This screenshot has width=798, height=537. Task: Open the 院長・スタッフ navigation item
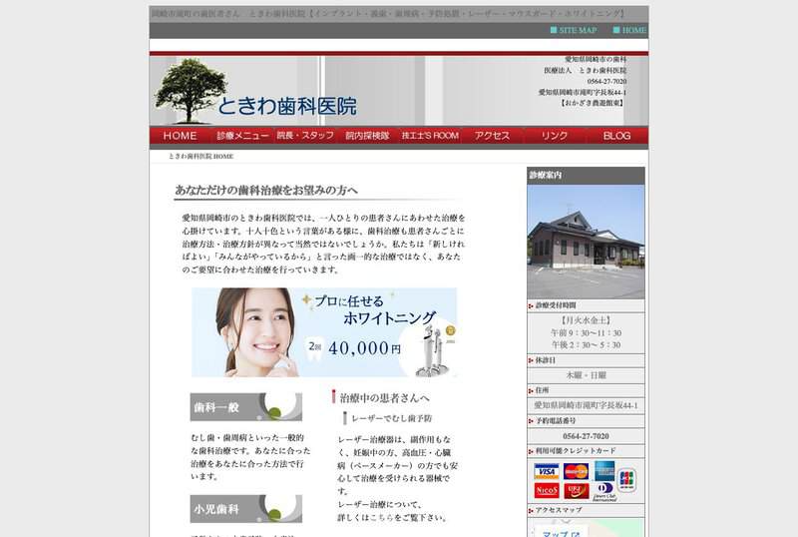click(305, 136)
